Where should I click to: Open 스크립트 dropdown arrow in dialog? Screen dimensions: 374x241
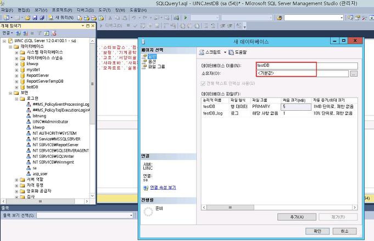coord(225,52)
